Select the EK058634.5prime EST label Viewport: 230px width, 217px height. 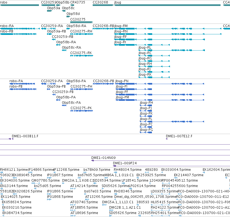(x=16, y=202)
